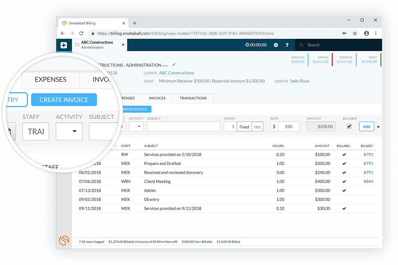This screenshot has width=398, height=265.
Task: Select the Admin entry dated 07/13/2018
Action: pos(226,190)
